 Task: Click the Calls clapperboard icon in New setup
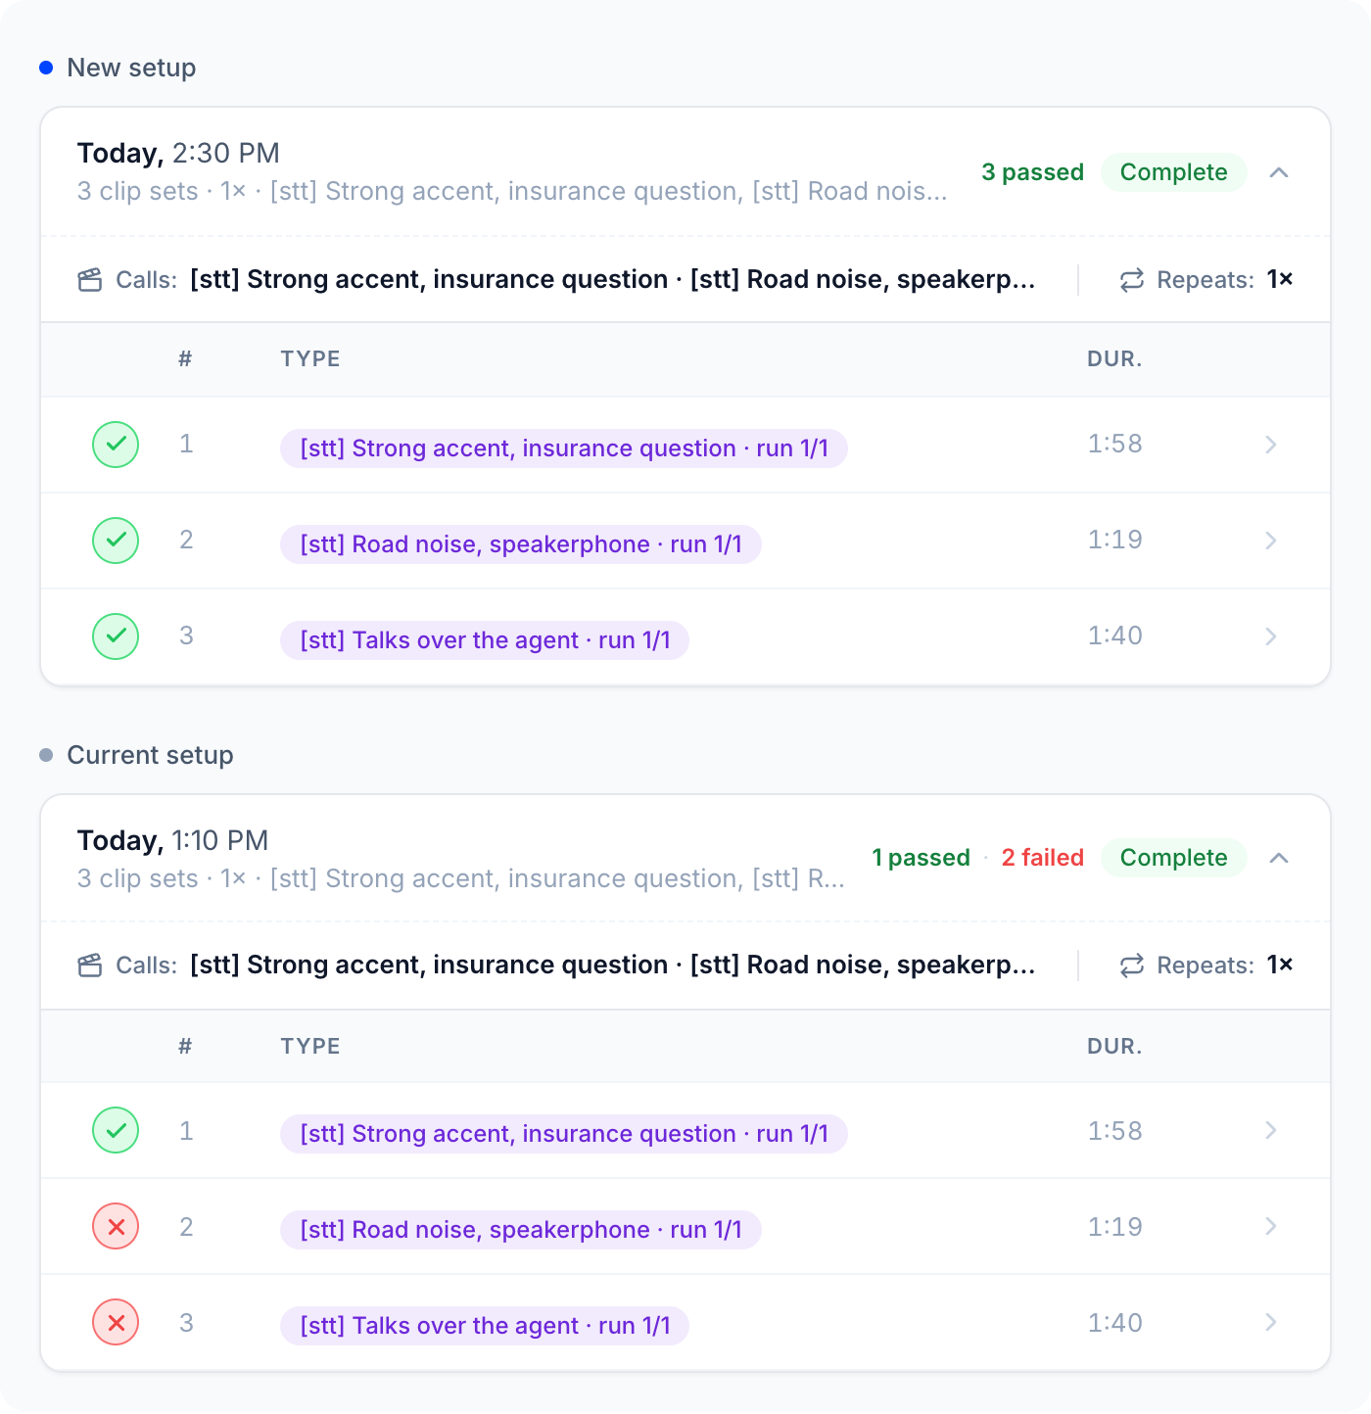pos(90,280)
